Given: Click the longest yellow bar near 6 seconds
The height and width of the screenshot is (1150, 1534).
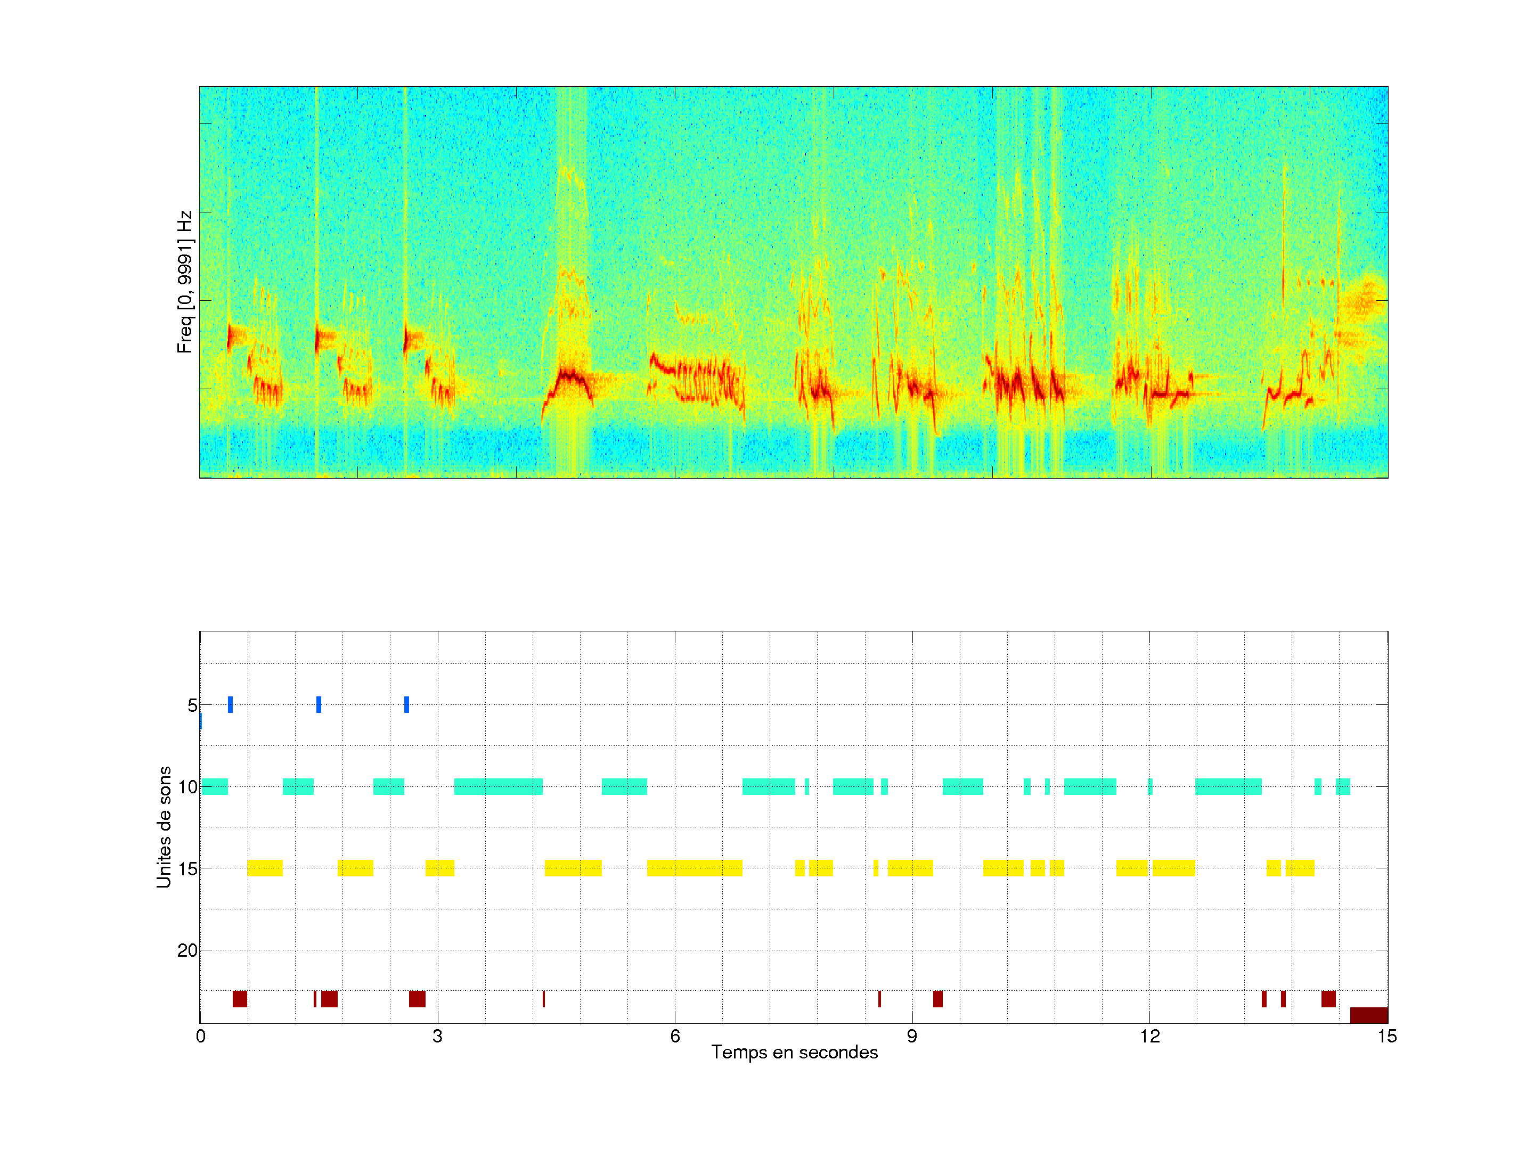Looking at the screenshot, I should [694, 868].
